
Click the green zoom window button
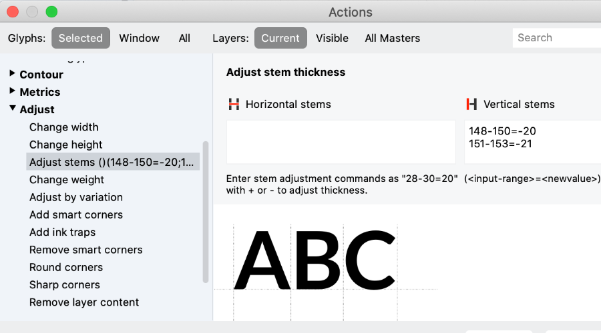coord(51,12)
